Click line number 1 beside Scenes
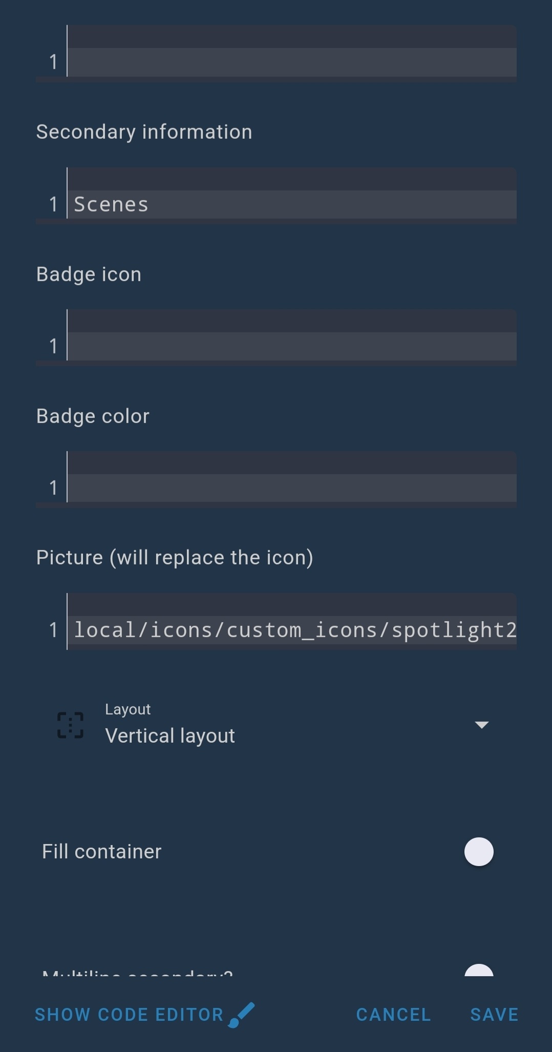The width and height of the screenshot is (552, 1052). pyautogui.click(x=53, y=203)
